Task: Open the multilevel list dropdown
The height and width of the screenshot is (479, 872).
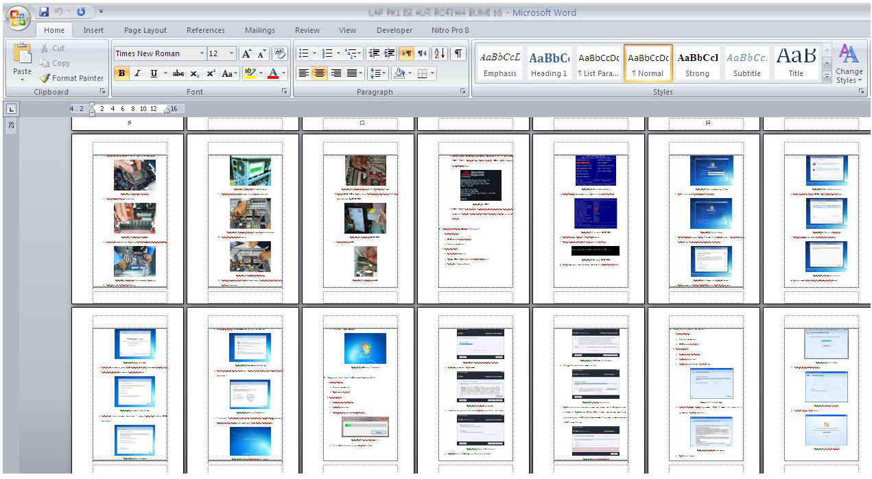Action: pyautogui.click(x=353, y=53)
